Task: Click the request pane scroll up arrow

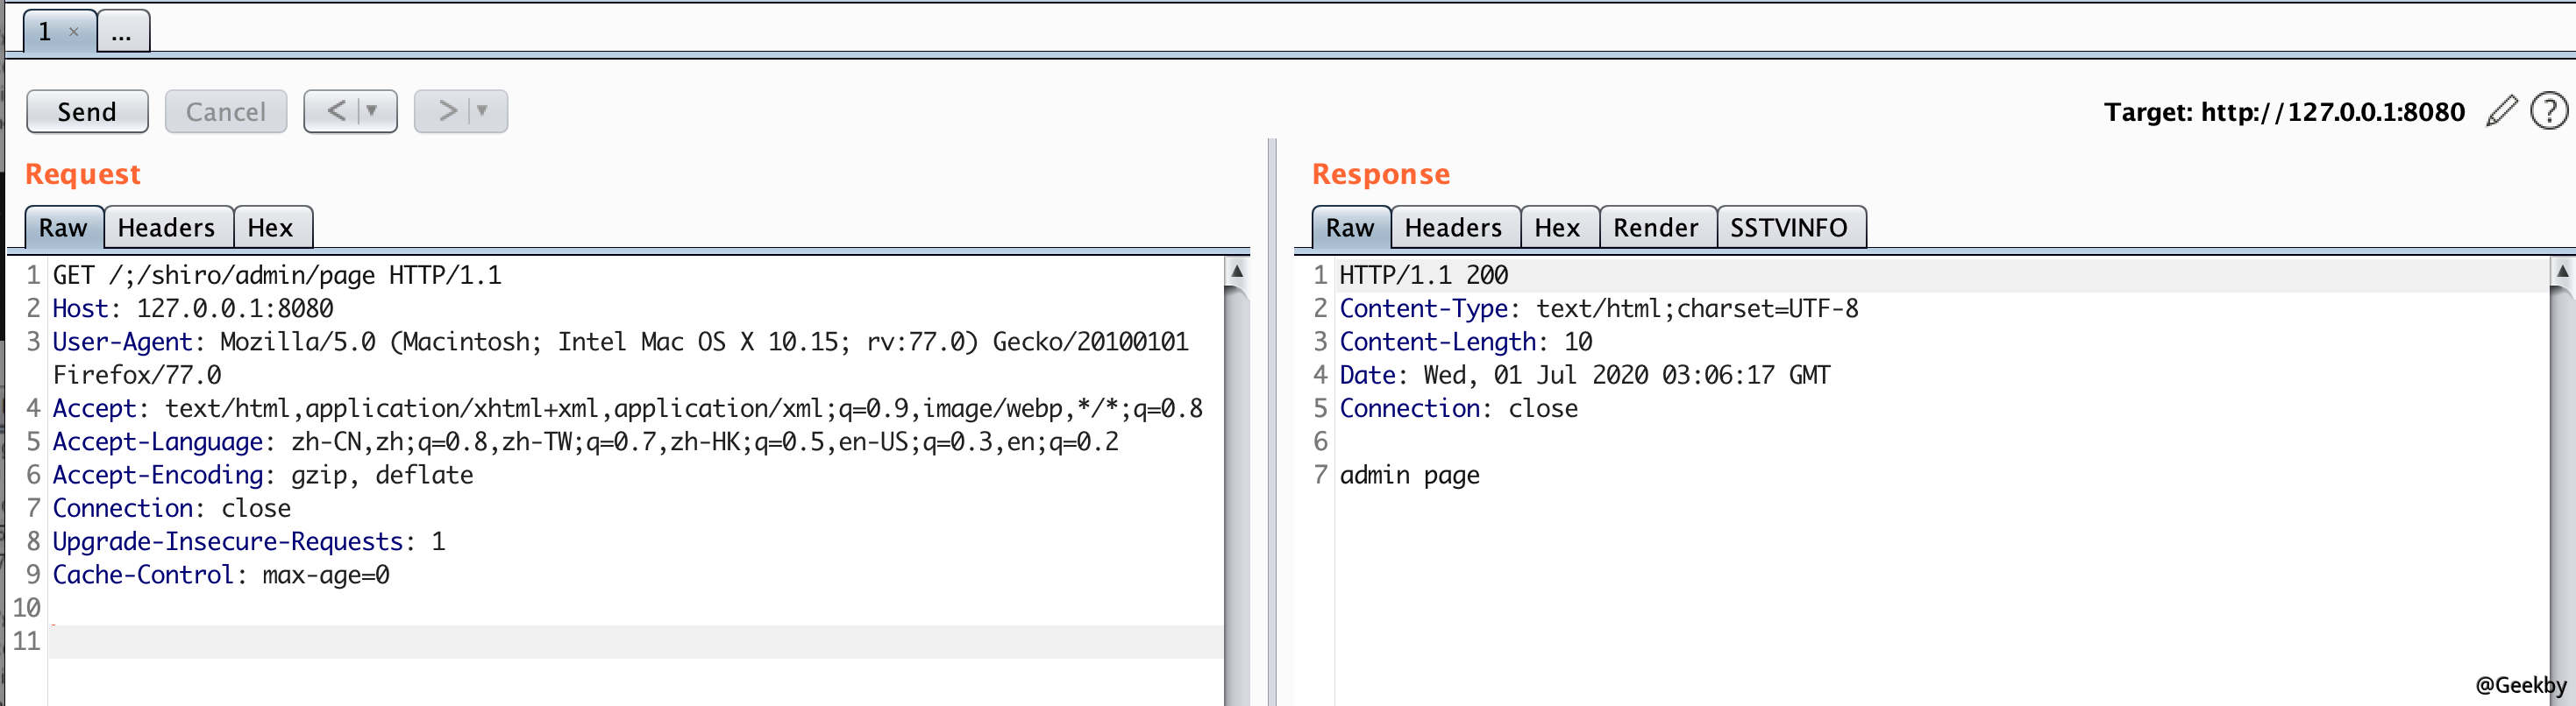Action: pos(1237,271)
